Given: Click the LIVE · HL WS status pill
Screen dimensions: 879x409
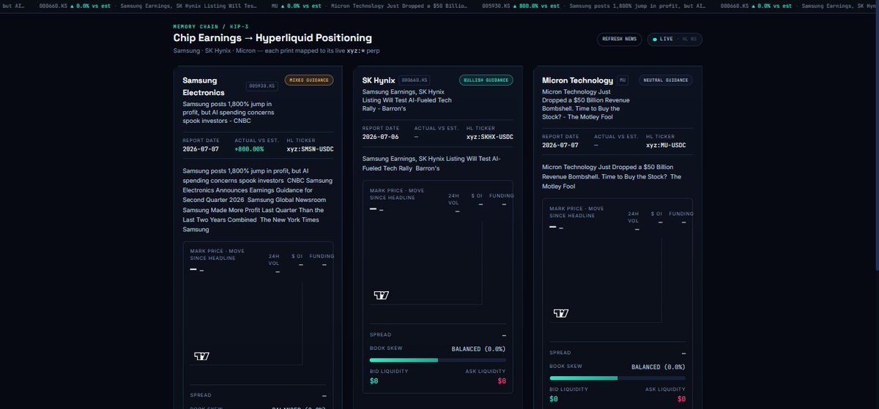Looking at the screenshot, I should tap(675, 39).
